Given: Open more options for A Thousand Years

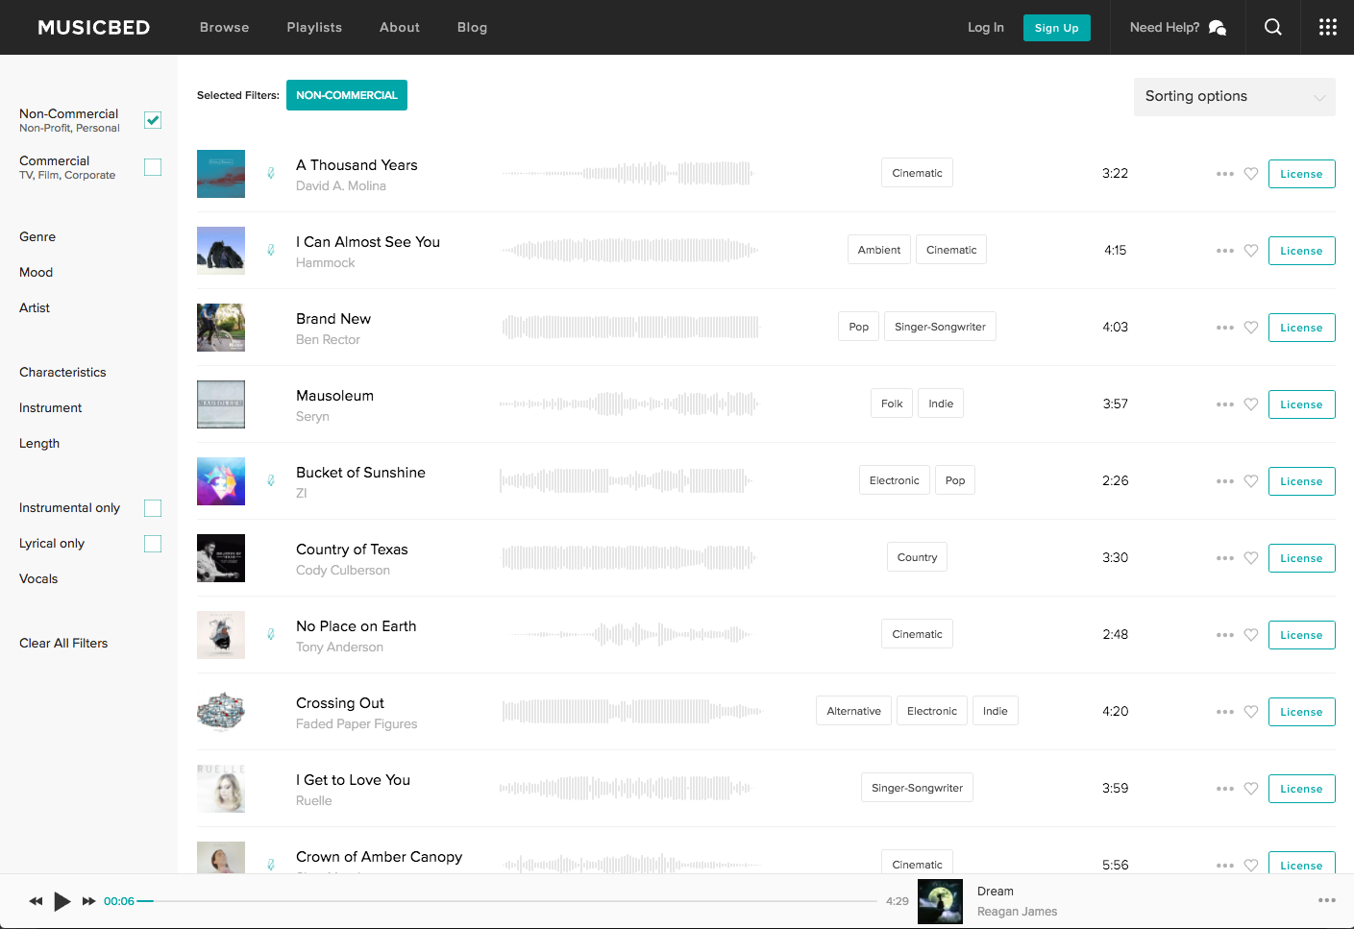Looking at the screenshot, I should [1224, 174].
